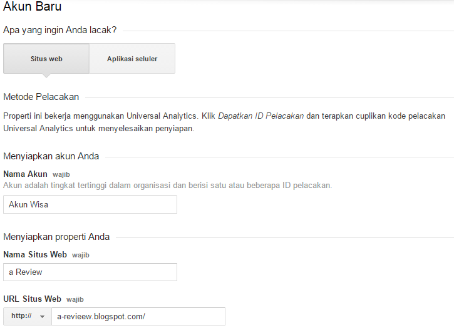Select the Situs web tracking option
The height and width of the screenshot is (328, 454).
(46, 59)
